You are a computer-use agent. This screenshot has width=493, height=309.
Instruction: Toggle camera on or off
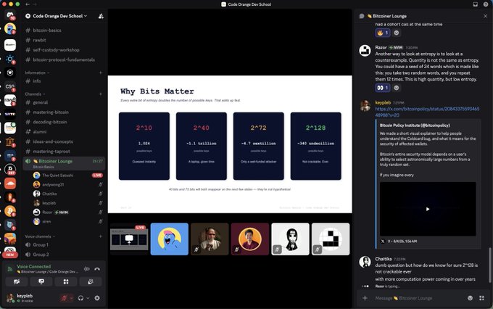pyautogui.click(x=17, y=281)
